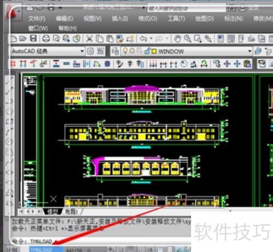Viewport: 273px width, 252px height.
Task: Activate the Pan hand tool
Action: tap(177, 39)
